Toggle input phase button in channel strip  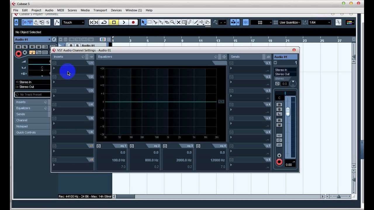click(277, 84)
